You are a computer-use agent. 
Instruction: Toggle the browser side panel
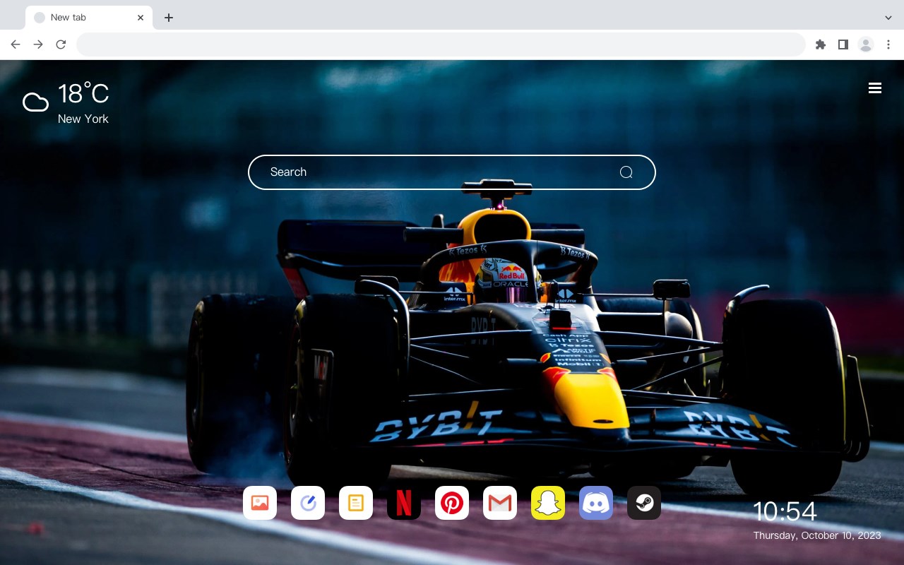843,44
